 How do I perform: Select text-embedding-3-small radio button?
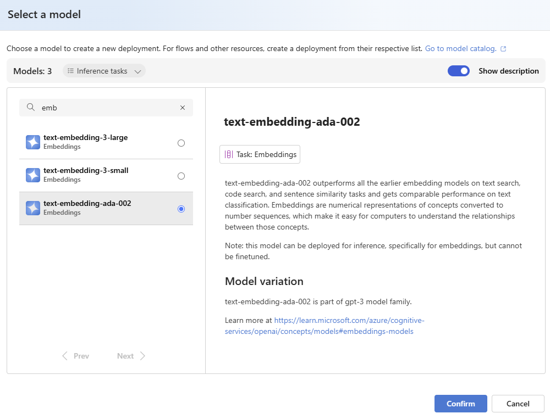[181, 176]
